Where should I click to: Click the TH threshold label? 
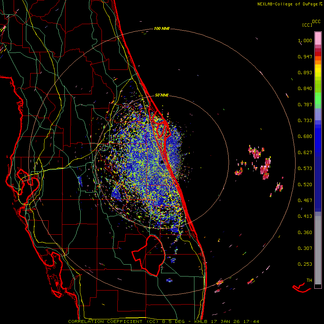click(309, 280)
